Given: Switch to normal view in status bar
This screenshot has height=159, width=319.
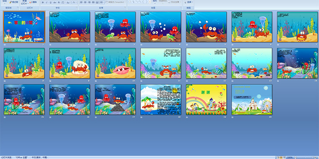Looking at the screenshot, I should pyautogui.click(x=278, y=157).
